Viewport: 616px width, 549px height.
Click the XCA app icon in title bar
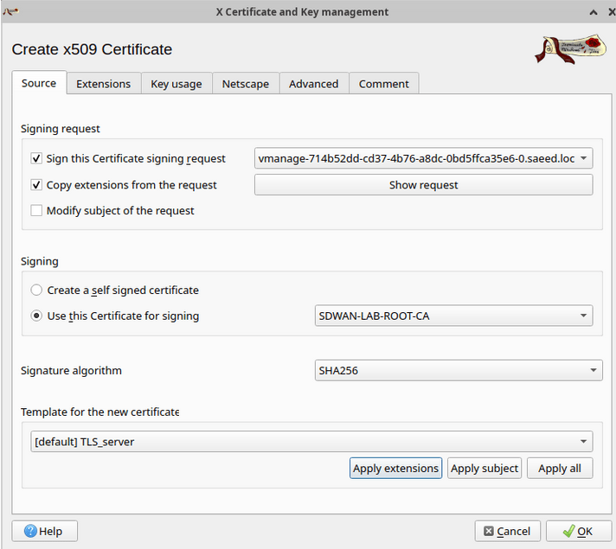click(x=10, y=12)
